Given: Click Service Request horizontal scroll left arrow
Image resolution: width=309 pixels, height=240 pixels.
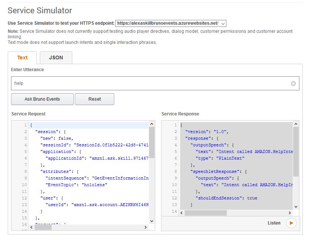Looking at the screenshot, I should tap(31, 227).
